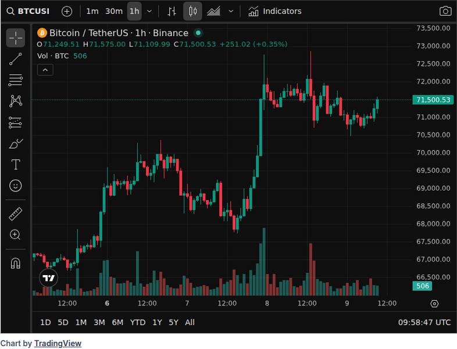The height and width of the screenshot is (349, 457).
Task: Set the range to 1D
Action: [x=45, y=322]
